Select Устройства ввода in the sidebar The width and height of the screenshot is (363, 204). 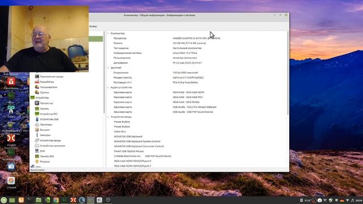tap(50, 141)
